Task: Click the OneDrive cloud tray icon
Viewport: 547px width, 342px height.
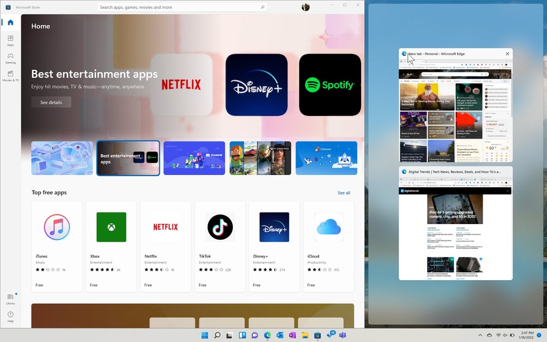Action: pos(489,335)
